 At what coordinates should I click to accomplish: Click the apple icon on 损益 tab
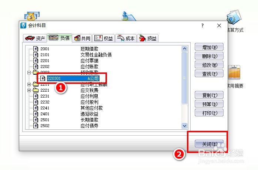[143, 38]
